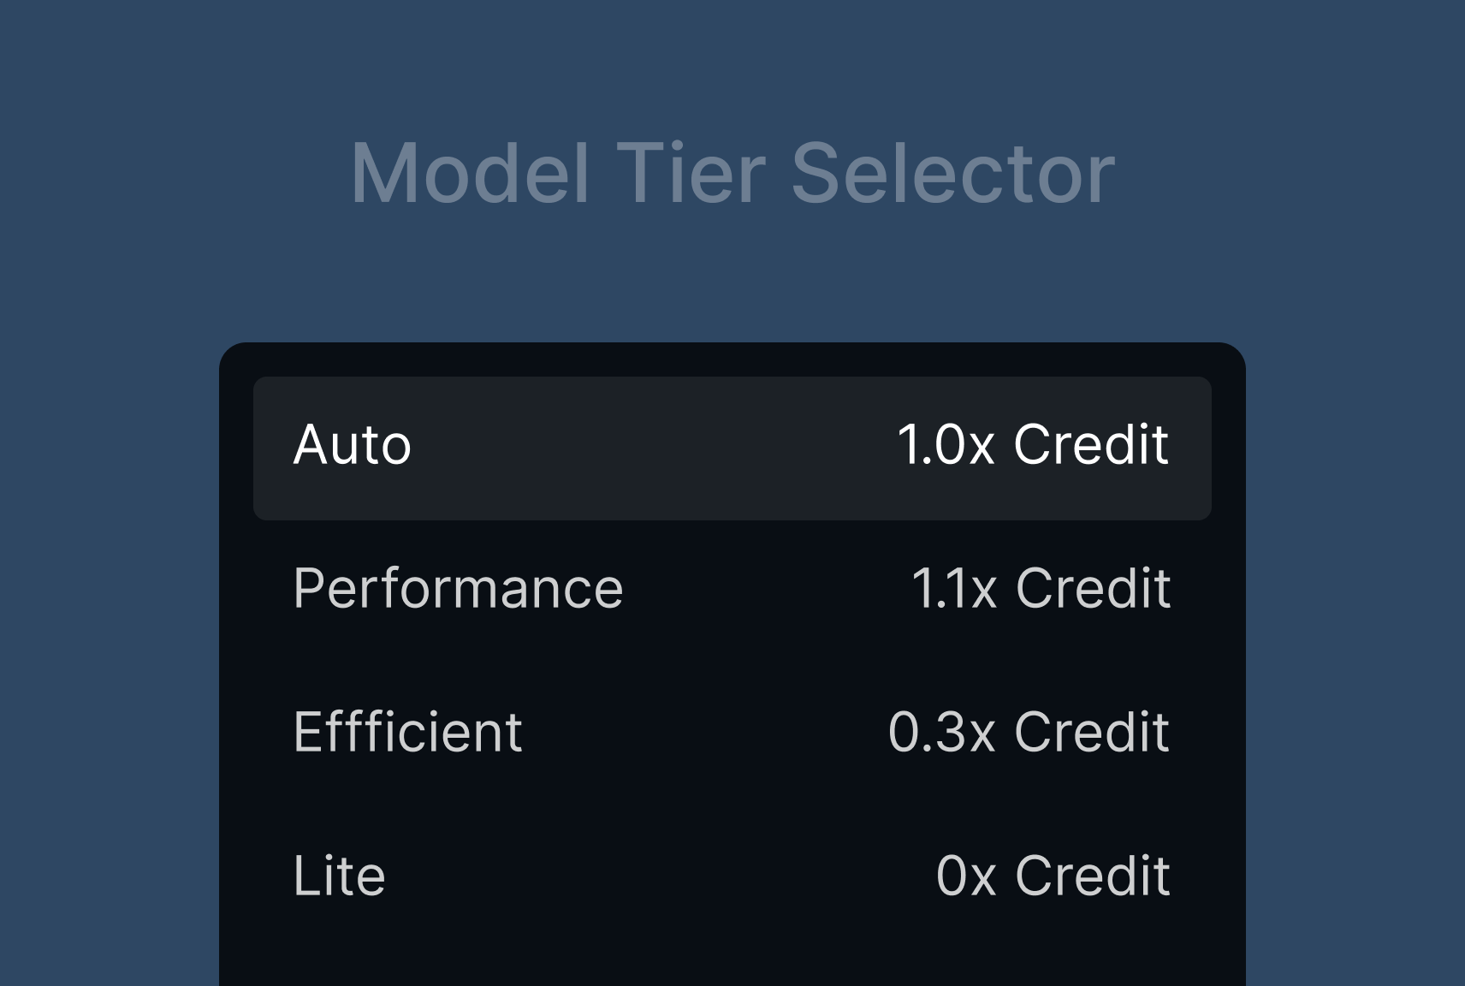This screenshot has height=986, width=1465.
Task: Click the word "Credit" in Auto row
Action: click(1091, 446)
